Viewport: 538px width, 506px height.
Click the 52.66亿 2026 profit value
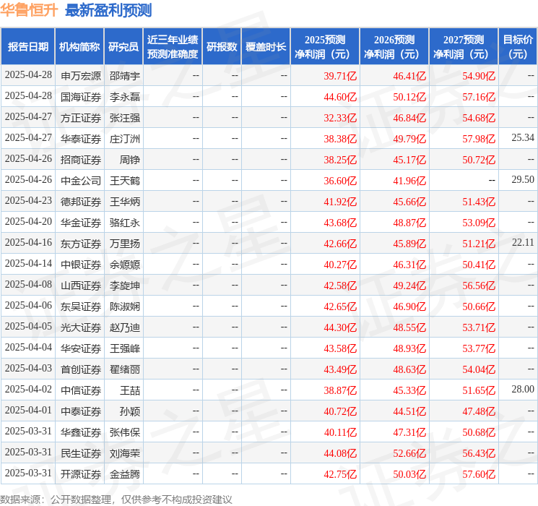click(x=409, y=453)
